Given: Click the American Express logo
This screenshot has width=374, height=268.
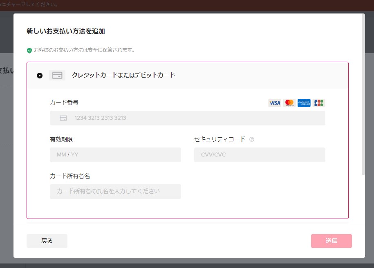Looking at the screenshot, I should coord(304,103).
